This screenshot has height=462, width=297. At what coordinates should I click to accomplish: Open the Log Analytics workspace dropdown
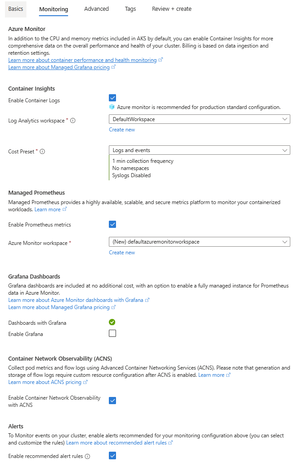pyautogui.click(x=285, y=119)
